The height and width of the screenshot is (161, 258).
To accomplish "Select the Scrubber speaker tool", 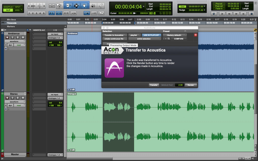I will coord(93,5).
